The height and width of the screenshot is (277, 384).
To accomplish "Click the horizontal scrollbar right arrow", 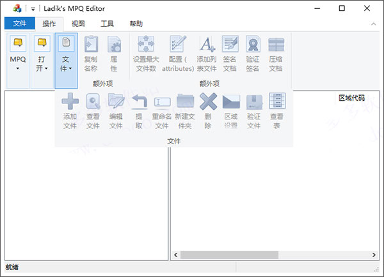I will (x=374, y=255).
